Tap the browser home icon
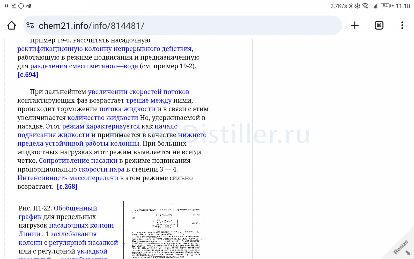The height and width of the screenshot is (259, 414). coord(12,25)
